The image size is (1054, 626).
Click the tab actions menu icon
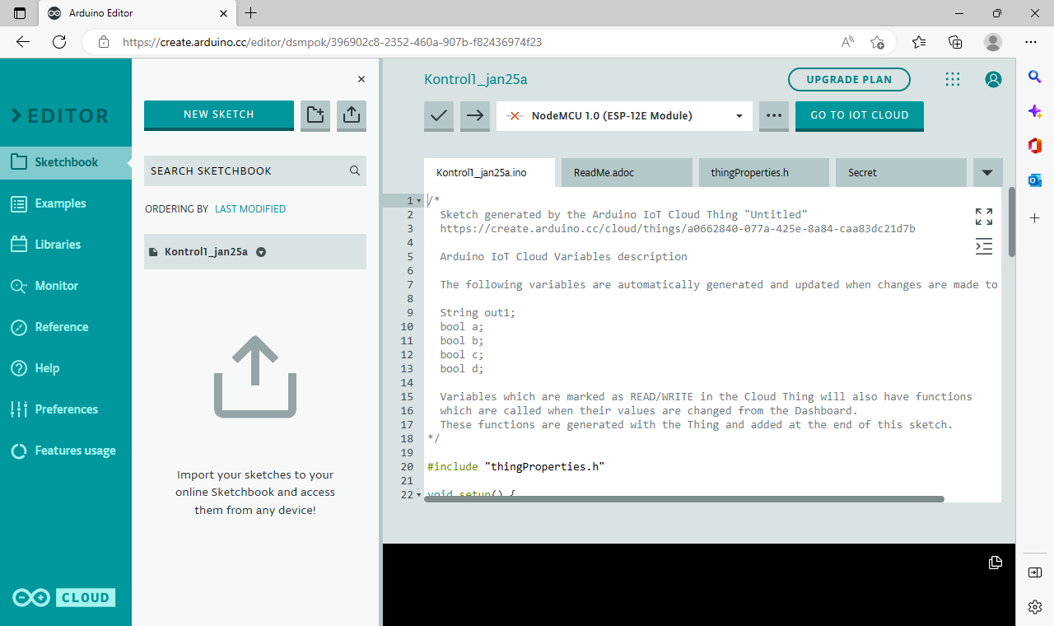coord(21,13)
